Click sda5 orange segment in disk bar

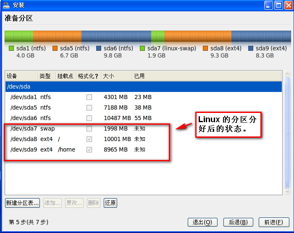[x=58, y=36]
